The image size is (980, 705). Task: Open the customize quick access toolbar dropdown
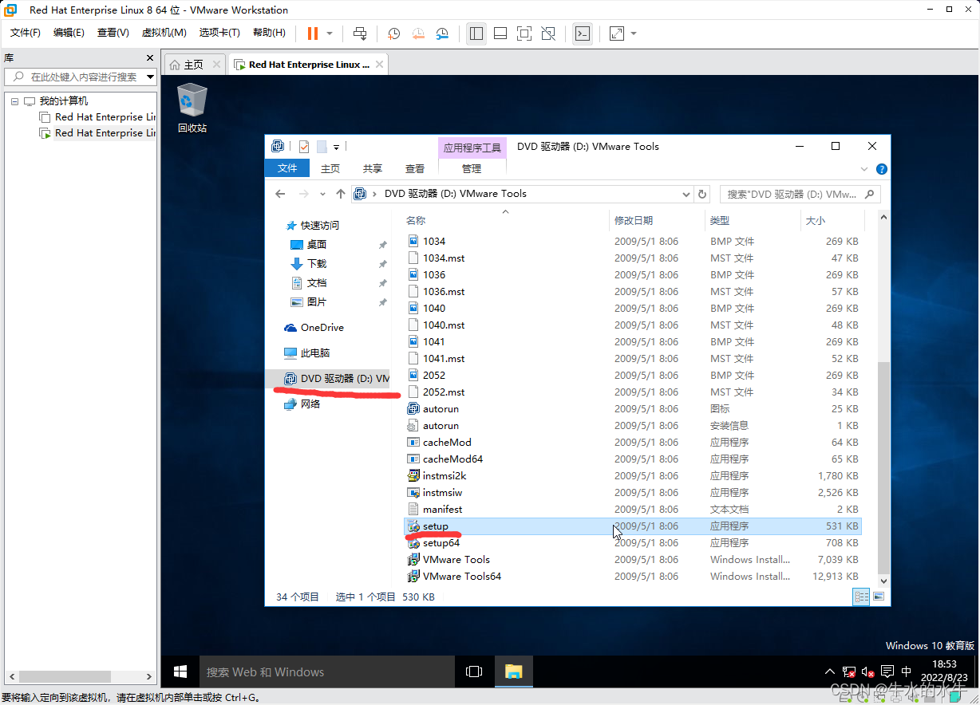coord(336,148)
